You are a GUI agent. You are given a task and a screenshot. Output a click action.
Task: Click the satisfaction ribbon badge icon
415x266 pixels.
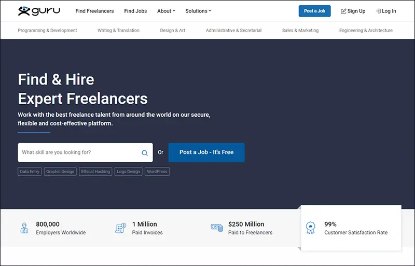pyautogui.click(x=310, y=228)
